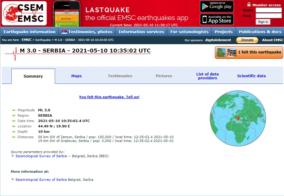
Task: Open the Google Play badge
Action: (x=217, y=7)
